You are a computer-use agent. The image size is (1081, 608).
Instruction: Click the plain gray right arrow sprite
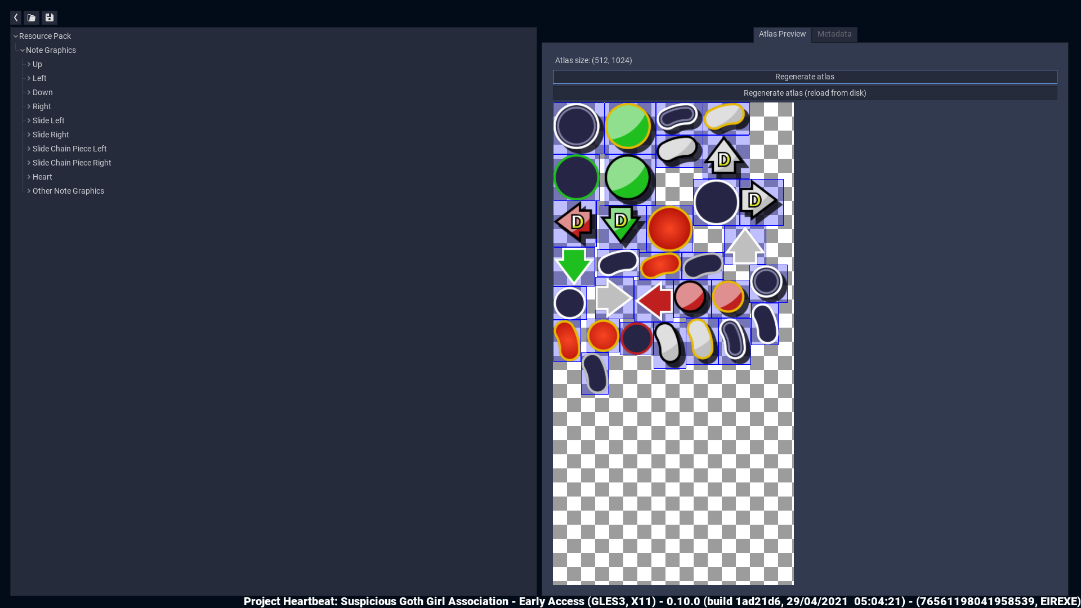614,298
